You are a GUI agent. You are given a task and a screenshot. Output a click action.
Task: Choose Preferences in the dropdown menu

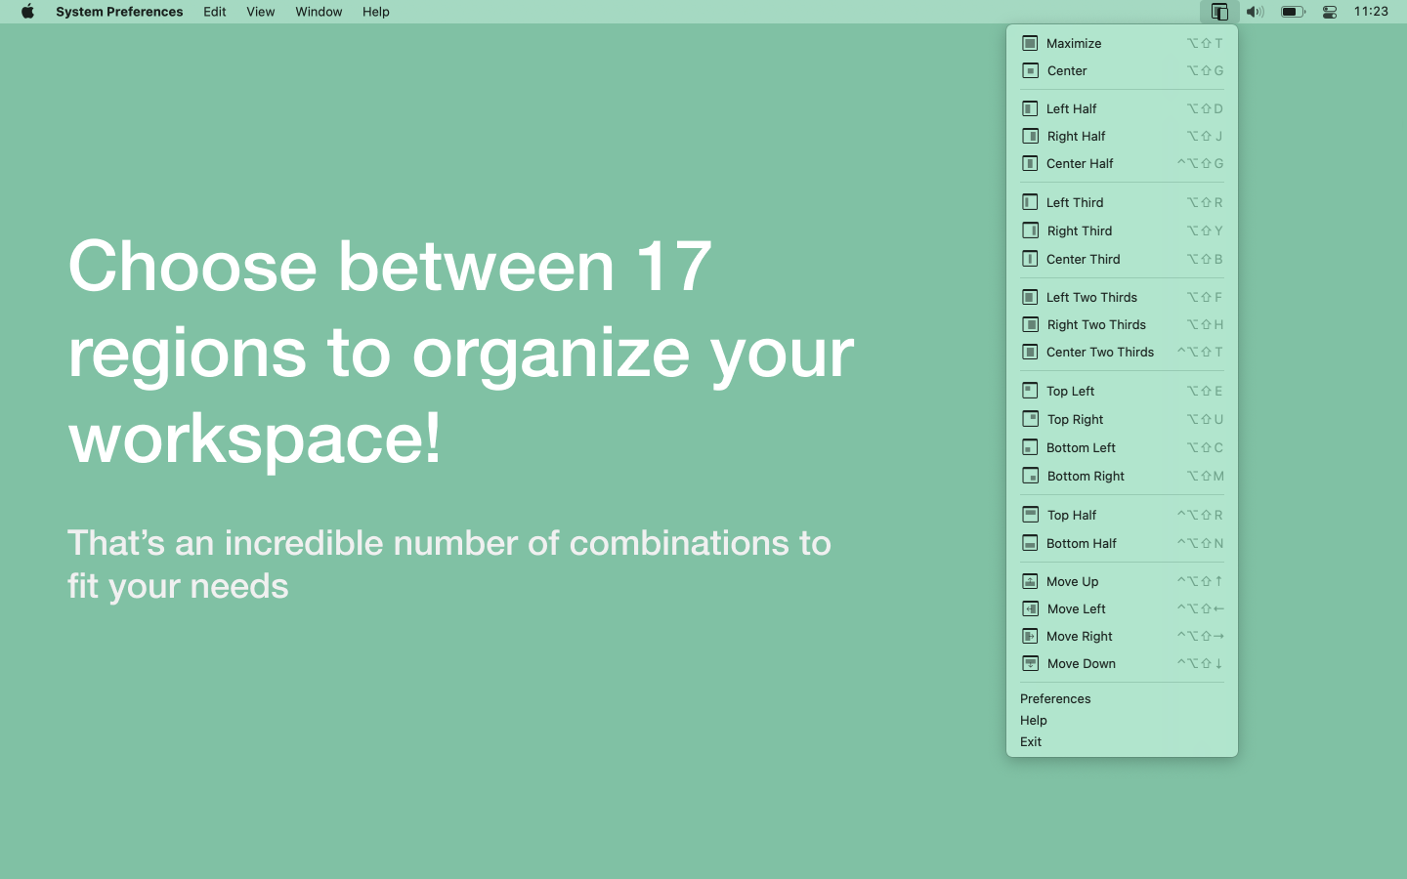click(x=1055, y=698)
